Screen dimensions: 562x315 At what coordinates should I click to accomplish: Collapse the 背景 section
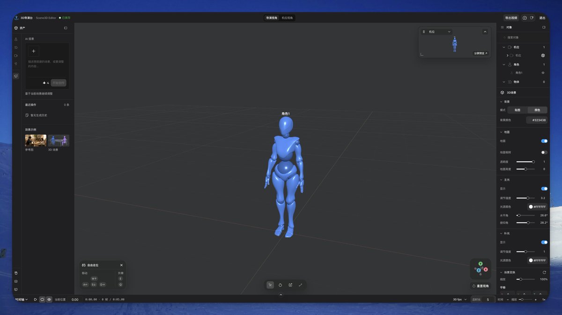click(501, 101)
